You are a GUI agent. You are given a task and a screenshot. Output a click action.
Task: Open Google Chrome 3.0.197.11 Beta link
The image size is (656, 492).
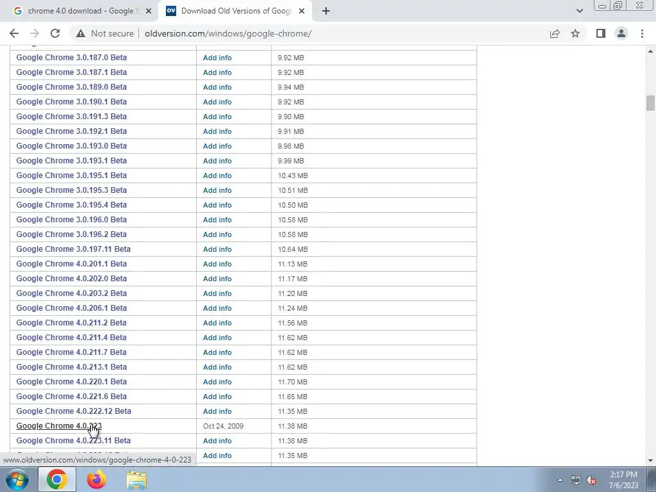[x=73, y=249]
